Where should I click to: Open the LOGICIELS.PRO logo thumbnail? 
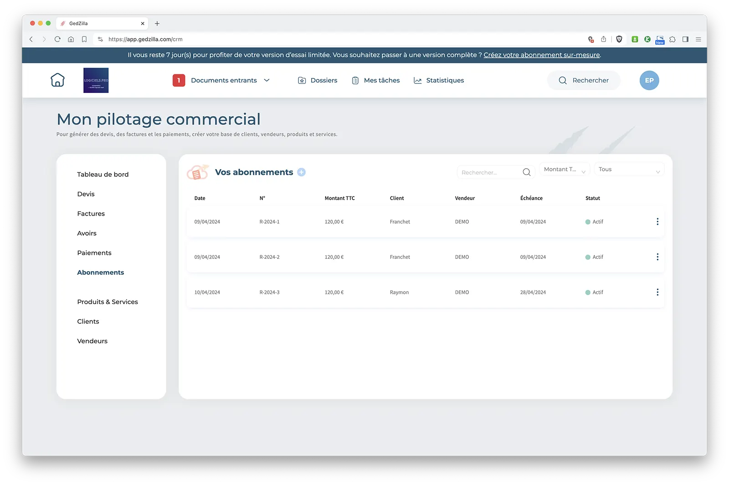click(96, 80)
